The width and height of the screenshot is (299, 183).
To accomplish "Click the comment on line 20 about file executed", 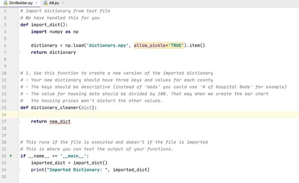I will tap(114, 142).
